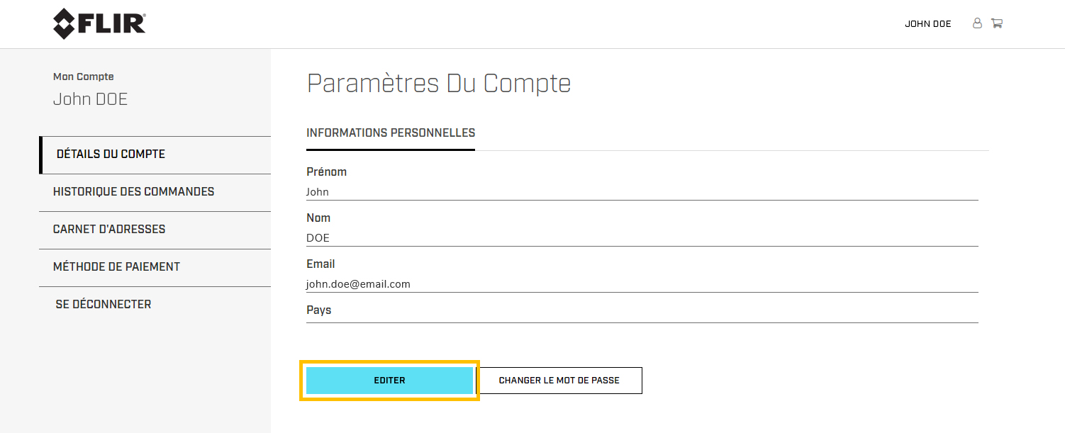Go to Carnet d'adresses
This screenshot has height=433, width=1065.
(x=109, y=230)
